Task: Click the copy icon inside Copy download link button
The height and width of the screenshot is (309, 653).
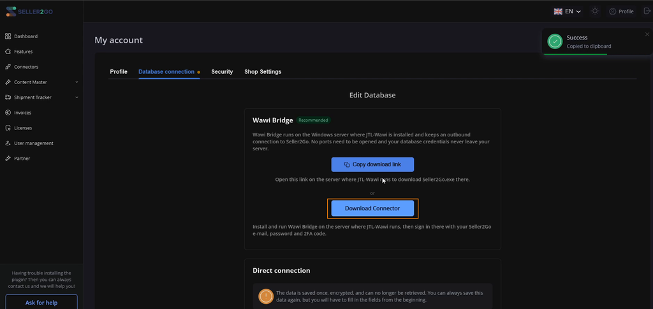Action: (x=347, y=164)
